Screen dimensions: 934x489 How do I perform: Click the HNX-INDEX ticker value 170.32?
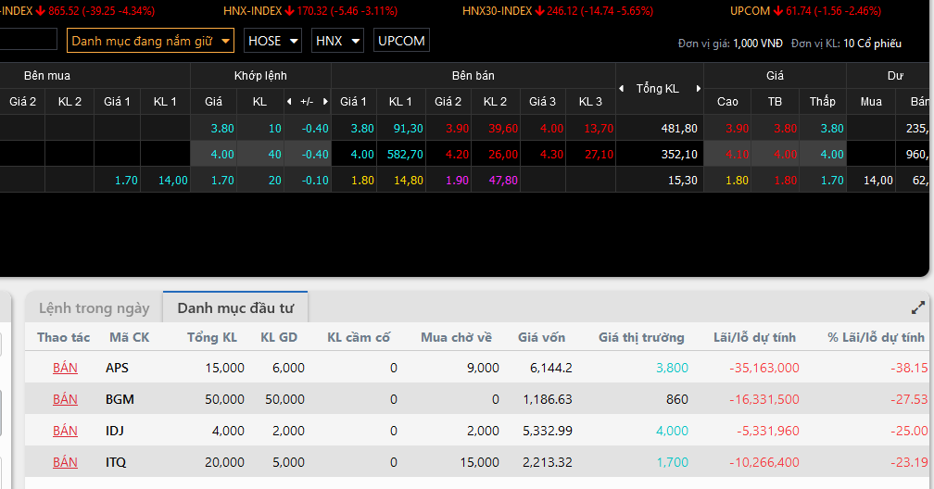click(313, 11)
